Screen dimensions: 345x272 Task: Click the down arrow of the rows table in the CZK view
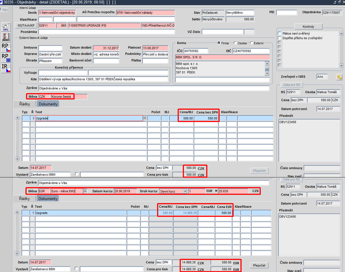[x=17, y=159]
